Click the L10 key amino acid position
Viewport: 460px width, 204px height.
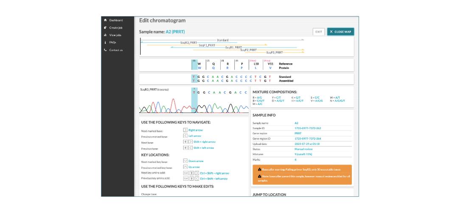pos(256,64)
